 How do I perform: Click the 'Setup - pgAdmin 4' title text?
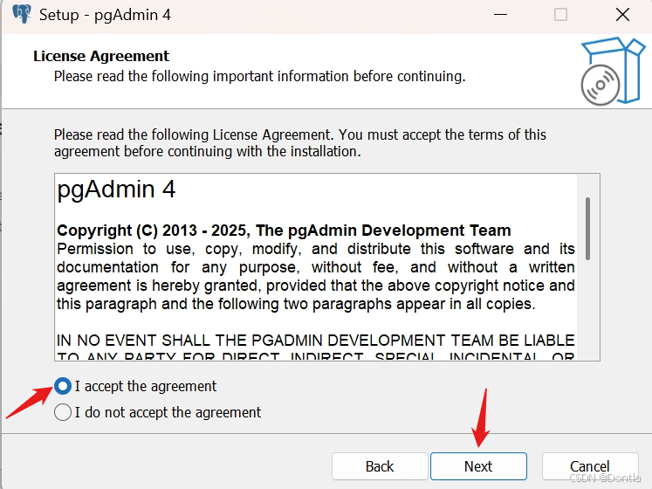[x=105, y=15]
